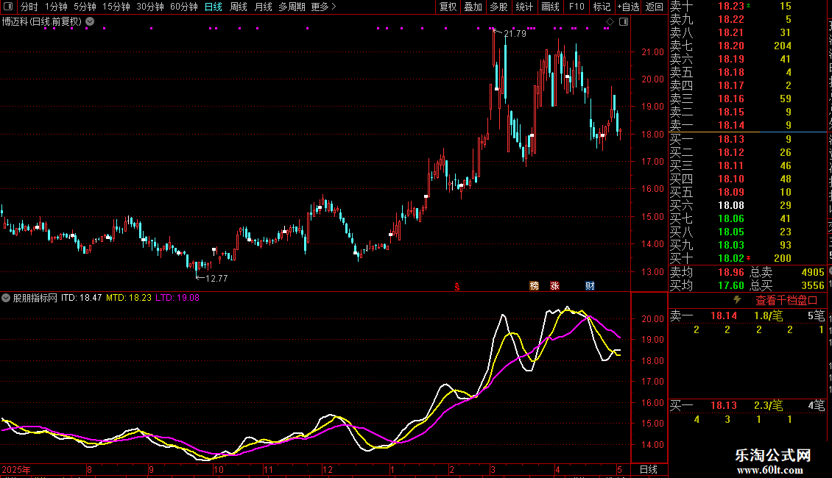The width and height of the screenshot is (832, 478).
Task: Open the 画线 drawing tools
Action: (x=550, y=7)
